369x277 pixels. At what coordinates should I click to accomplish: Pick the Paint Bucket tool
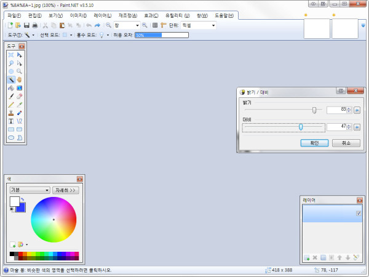coord(11,88)
